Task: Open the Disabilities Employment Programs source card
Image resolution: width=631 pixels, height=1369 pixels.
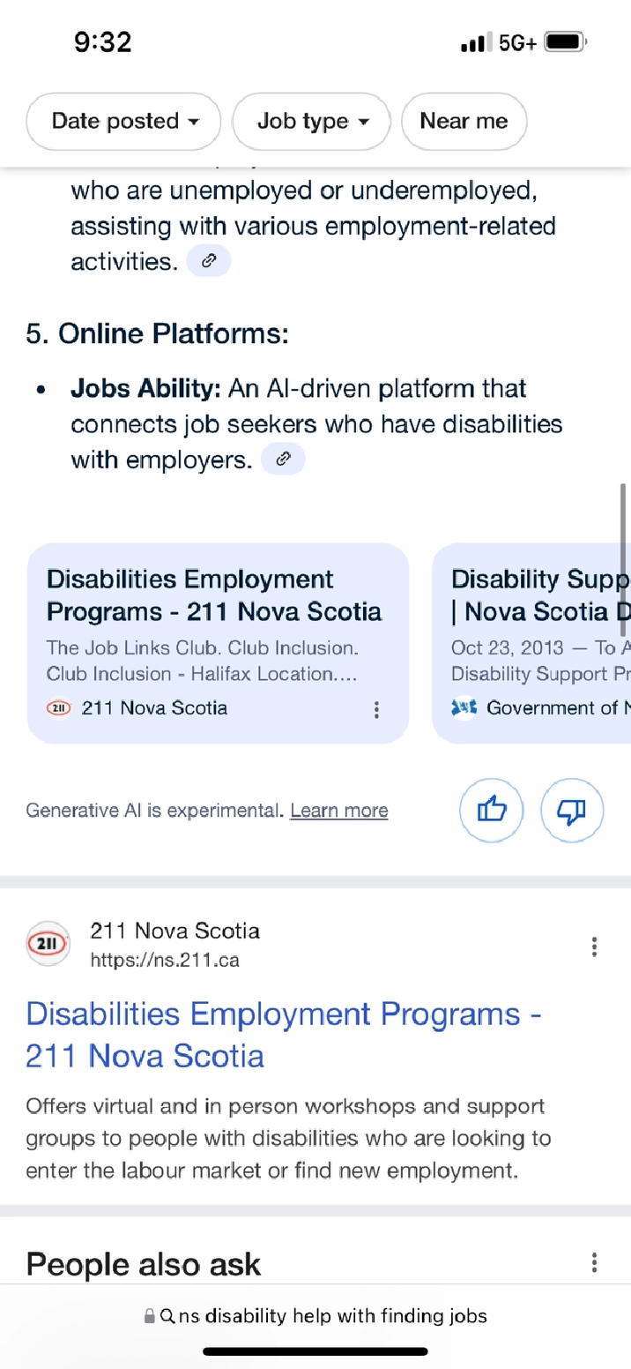Action: click(218, 627)
